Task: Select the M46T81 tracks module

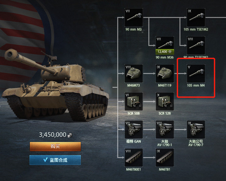Action: point(165,157)
